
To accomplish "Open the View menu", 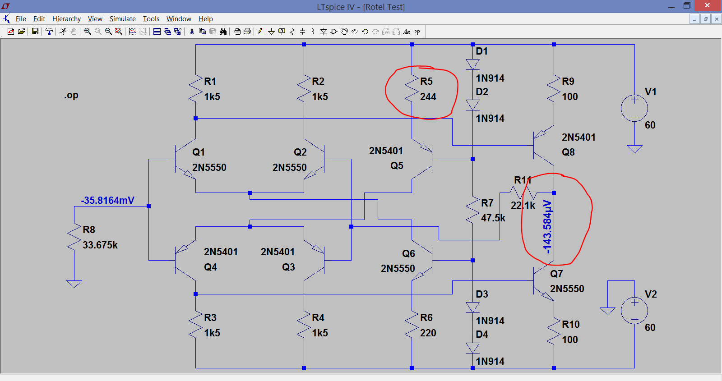I will click(x=95, y=19).
